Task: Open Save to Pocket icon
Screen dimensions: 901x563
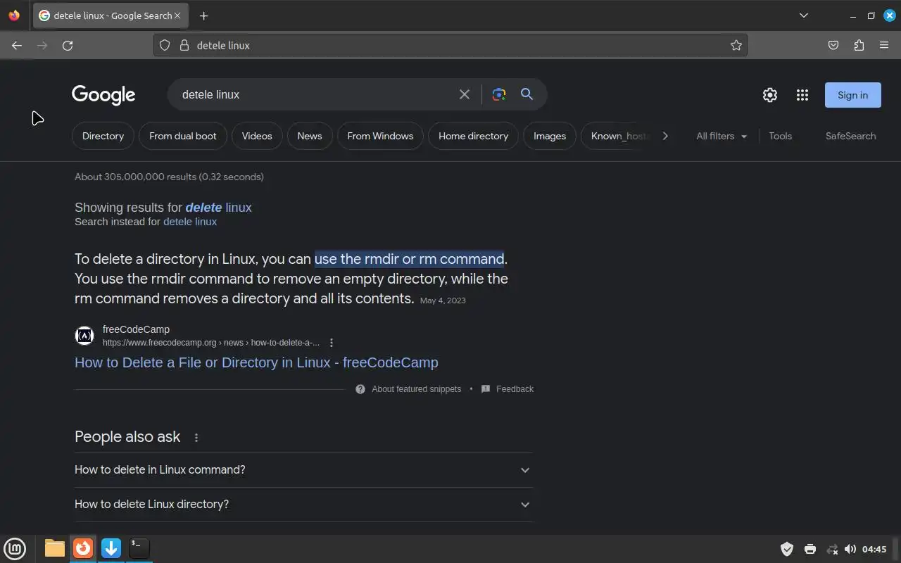Action: [x=833, y=45]
